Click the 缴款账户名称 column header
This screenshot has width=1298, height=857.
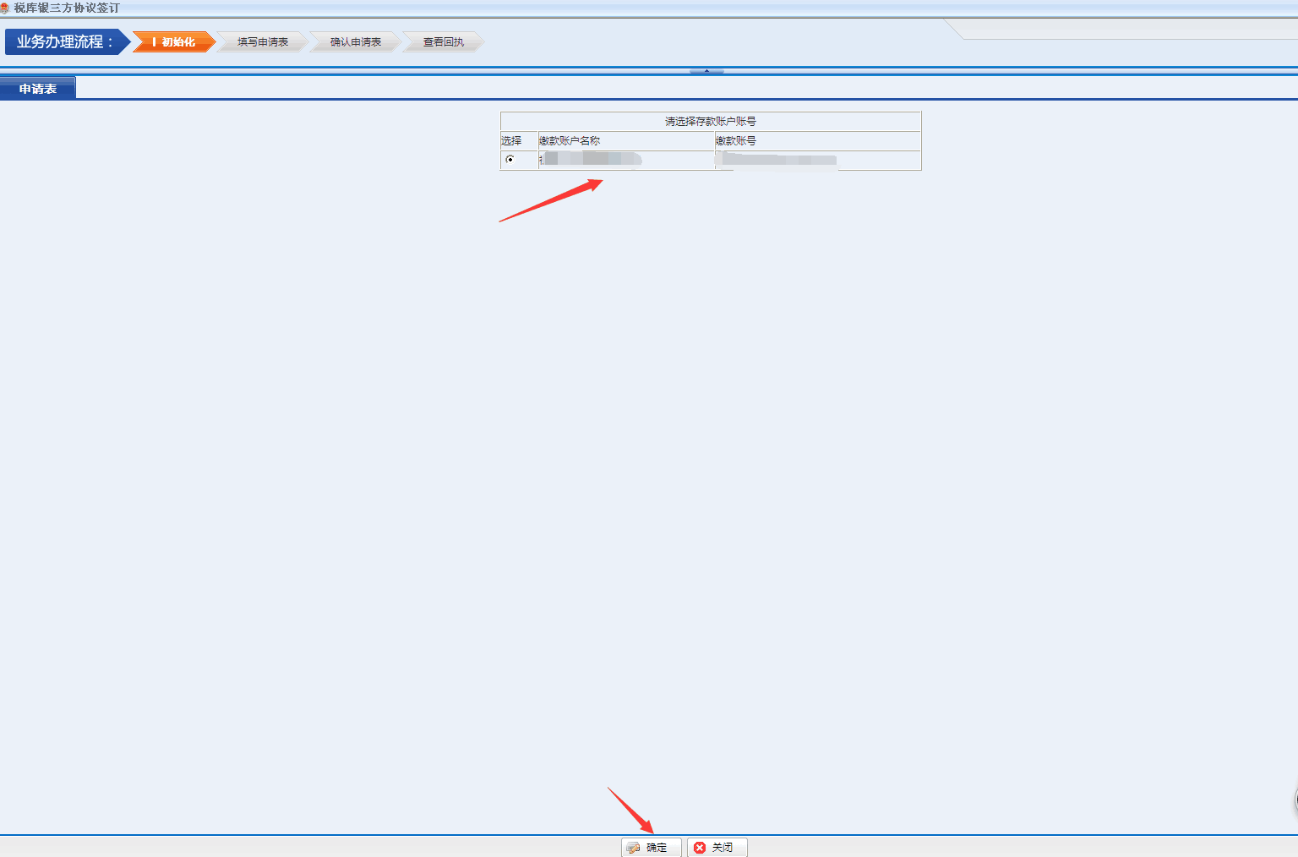pyautogui.click(x=570, y=141)
